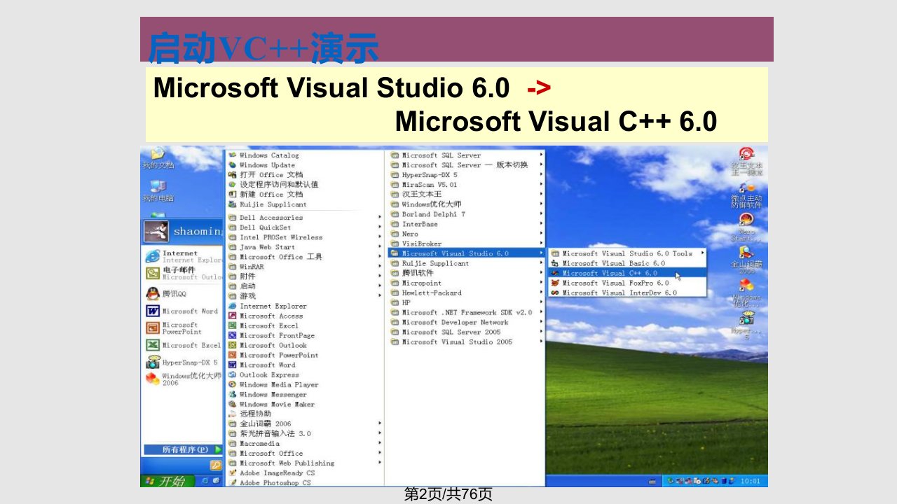Open the MiraScan V5.01 folder
The height and width of the screenshot is (504, 897).
point(467,185)
